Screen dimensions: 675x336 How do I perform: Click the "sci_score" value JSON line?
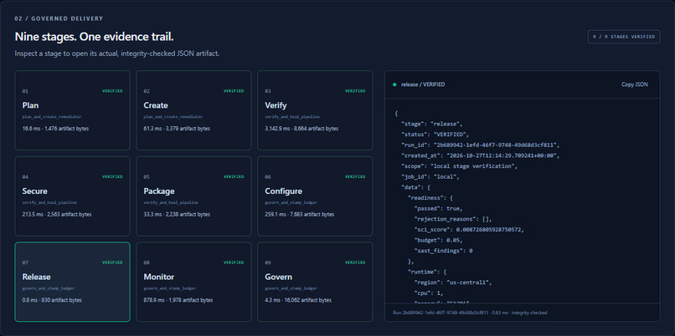[x=469, y=230]
